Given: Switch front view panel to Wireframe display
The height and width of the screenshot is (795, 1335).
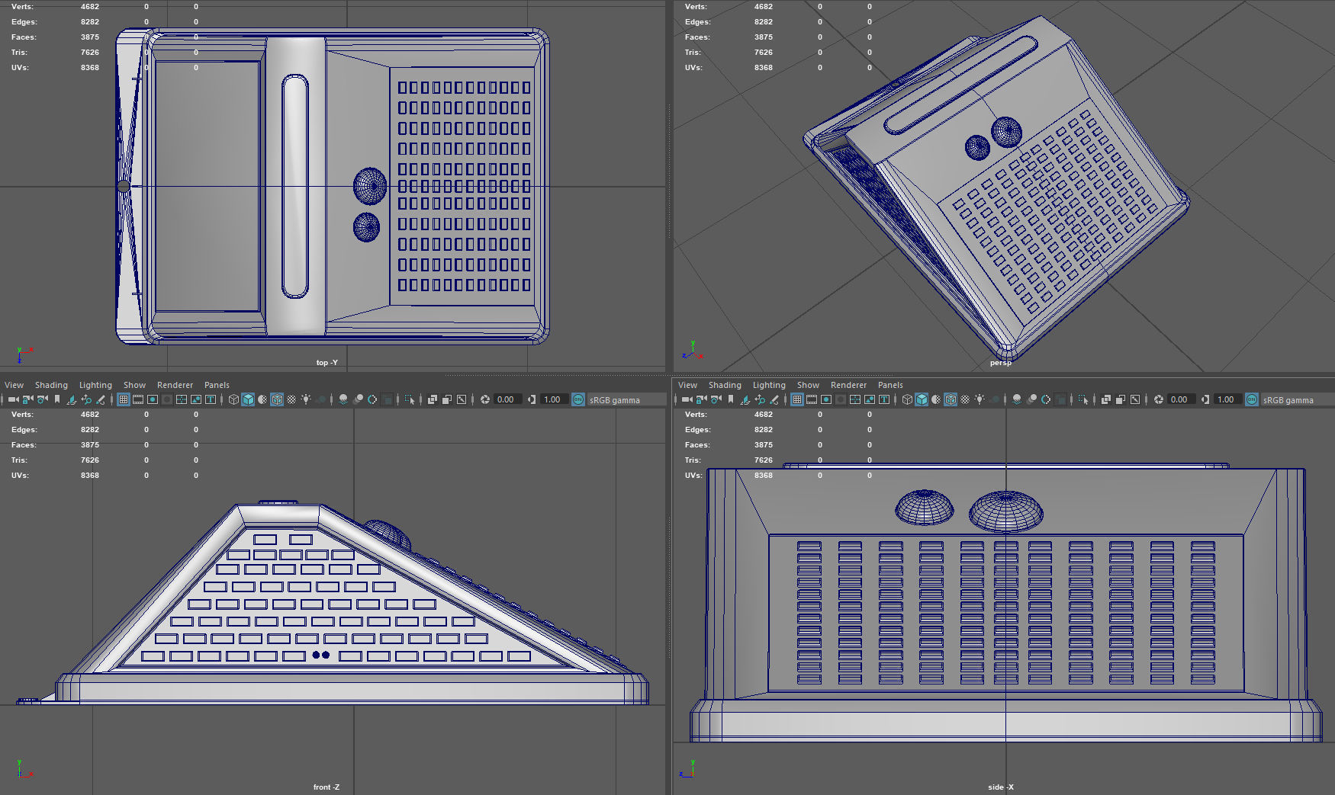Looking at the screenshot, I should pyautogui.click(x=233, y=399).
